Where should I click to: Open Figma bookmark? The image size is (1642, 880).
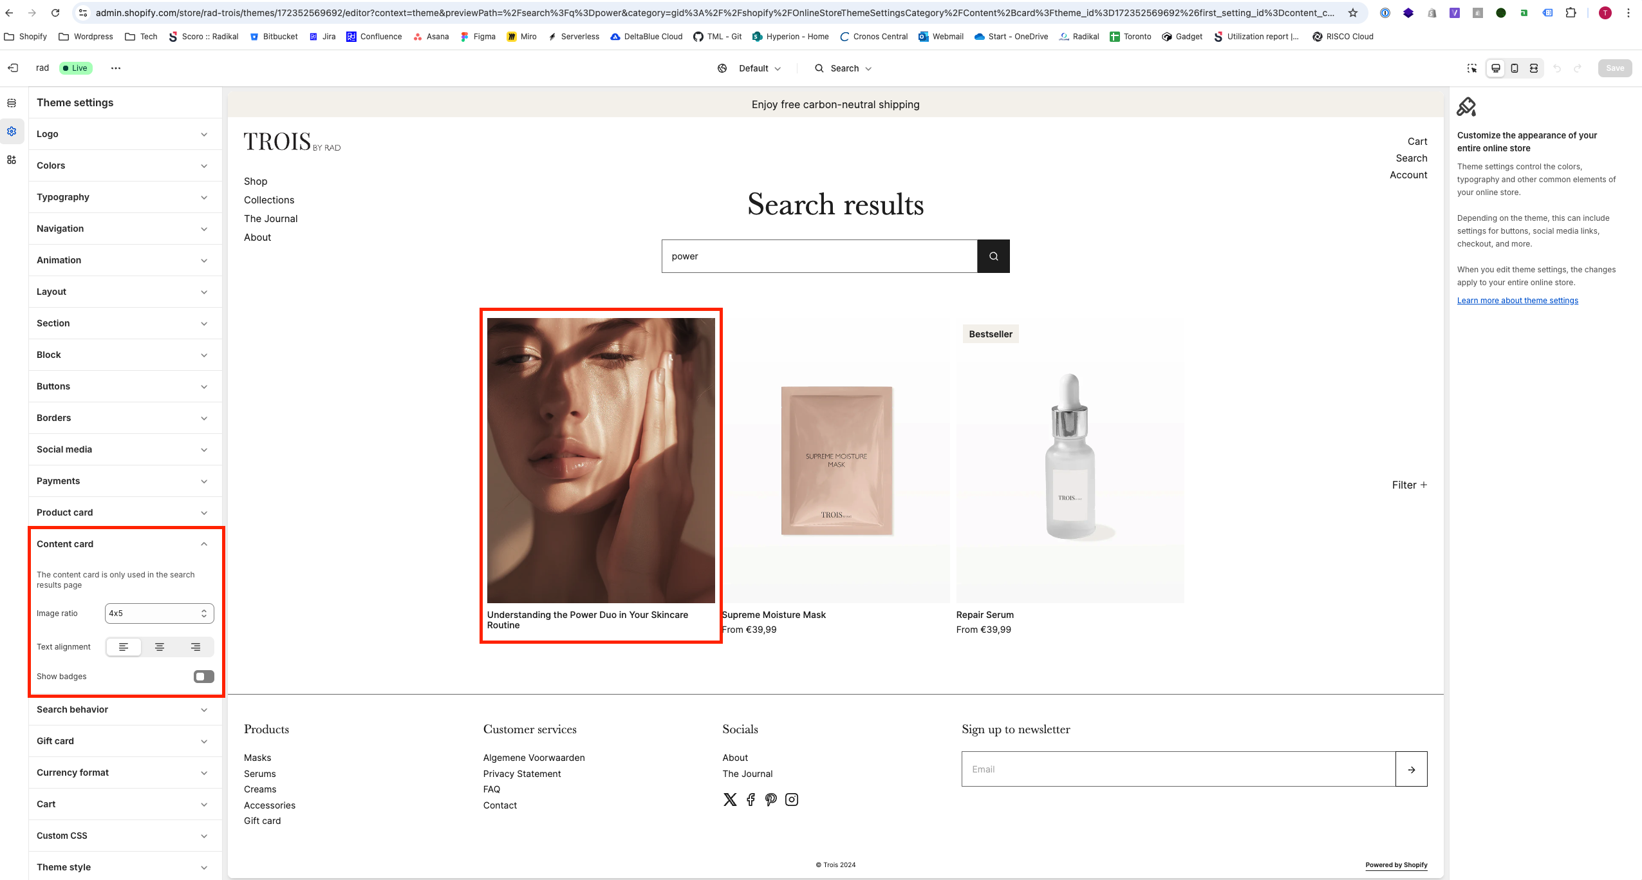point(478,37)
